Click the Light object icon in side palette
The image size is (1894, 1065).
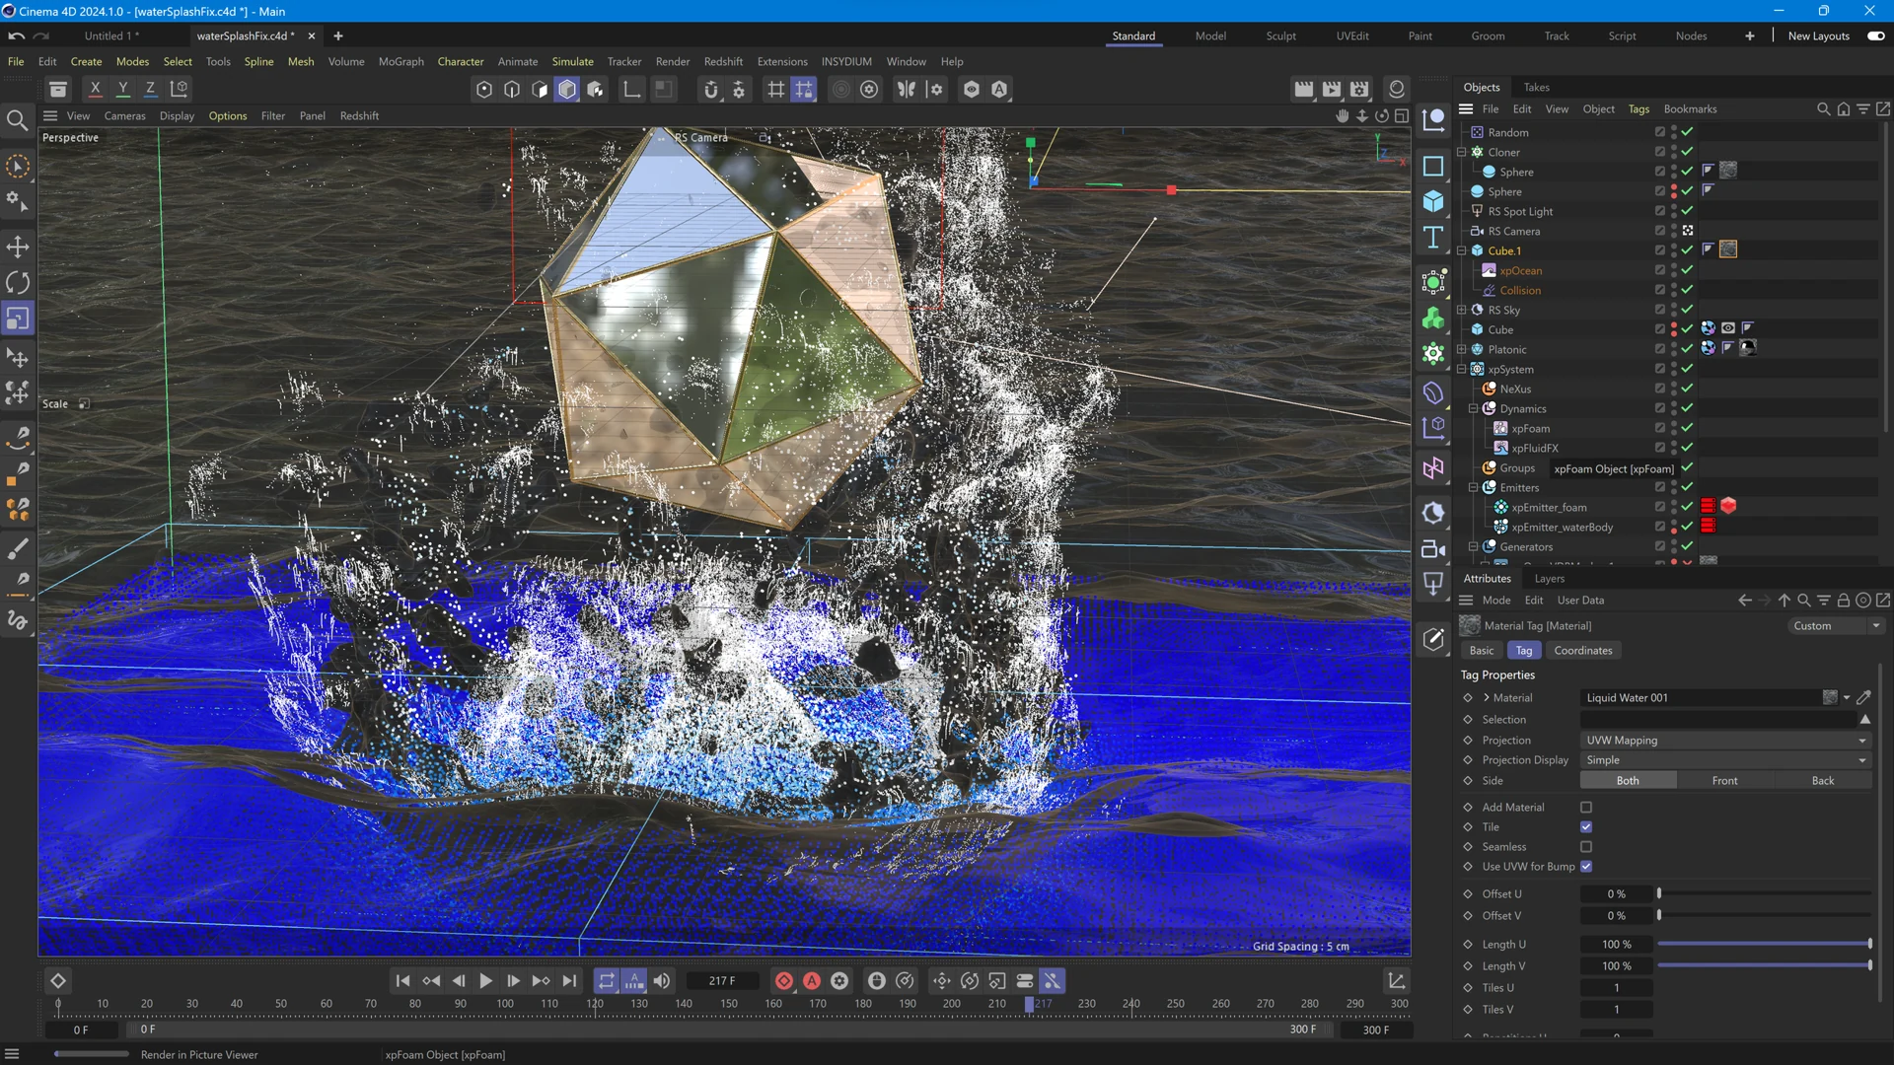point(1433,584)
